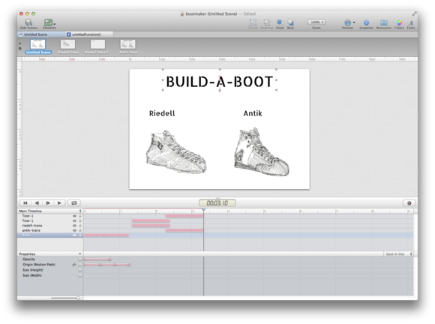Enter full screen mode
This screenshot has height=324, width=435.
click(x=414, y=13)
